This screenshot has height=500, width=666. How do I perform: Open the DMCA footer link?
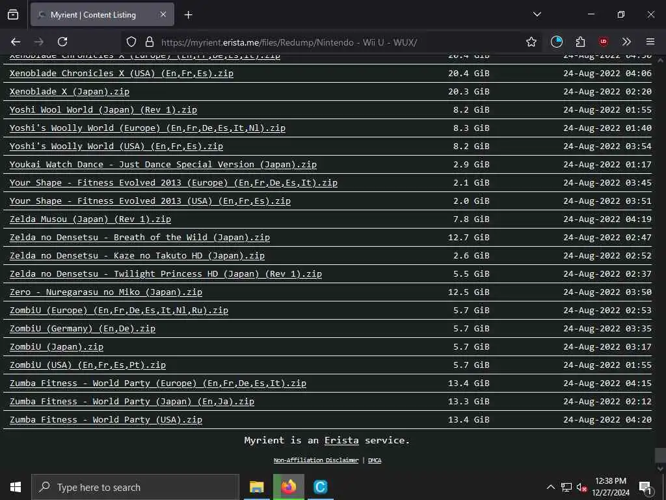(x=374, y=460)
